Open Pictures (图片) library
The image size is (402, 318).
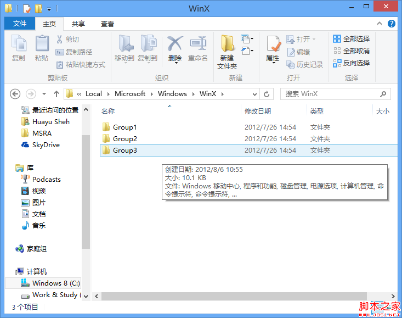click(x=33, y=203)
